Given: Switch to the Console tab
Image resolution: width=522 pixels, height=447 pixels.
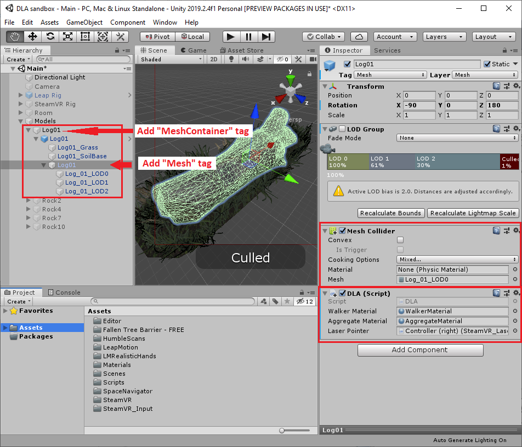Looking at the screenshot, I should point(64,293).
